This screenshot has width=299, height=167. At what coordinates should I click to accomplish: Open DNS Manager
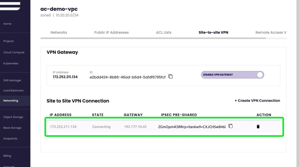click(x=12, y=80)
